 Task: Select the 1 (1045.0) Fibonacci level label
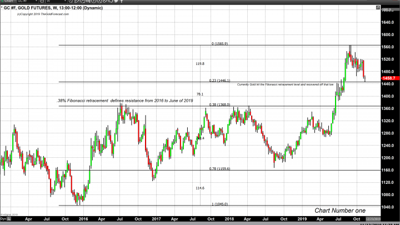tap(219, 204)
